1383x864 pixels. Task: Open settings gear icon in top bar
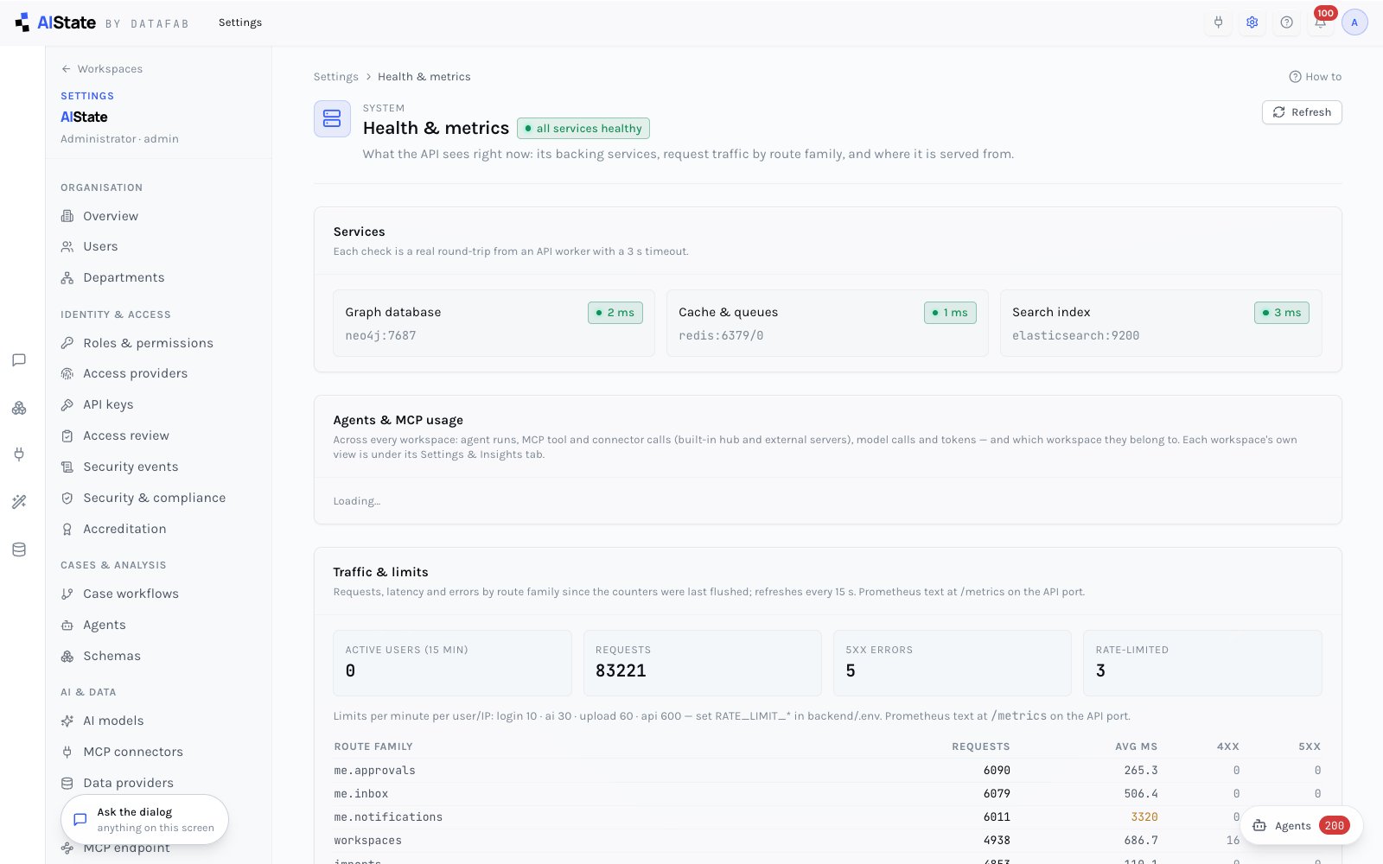point(1252,22)
